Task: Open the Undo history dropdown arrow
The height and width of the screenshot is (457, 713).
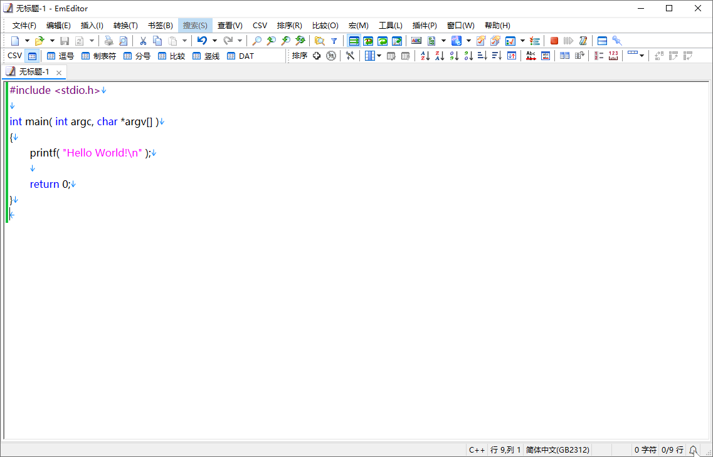Action: pos(214,41)
